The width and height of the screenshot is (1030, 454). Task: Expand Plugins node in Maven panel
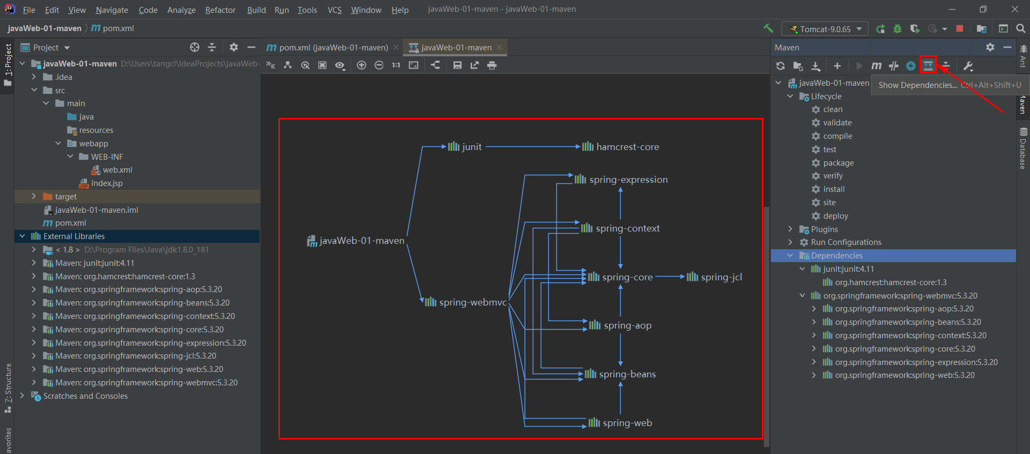tap(790, 229)
